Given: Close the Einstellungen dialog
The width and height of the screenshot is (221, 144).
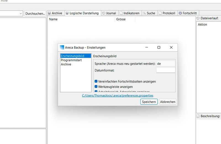Looking at the screenshot, I should pyautogui.click(x=171, y=47).
